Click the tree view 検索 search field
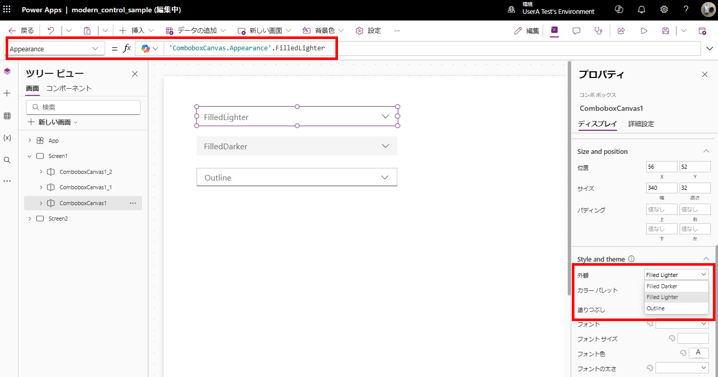Screen dimensions: 718x377 tap(83, 107)
